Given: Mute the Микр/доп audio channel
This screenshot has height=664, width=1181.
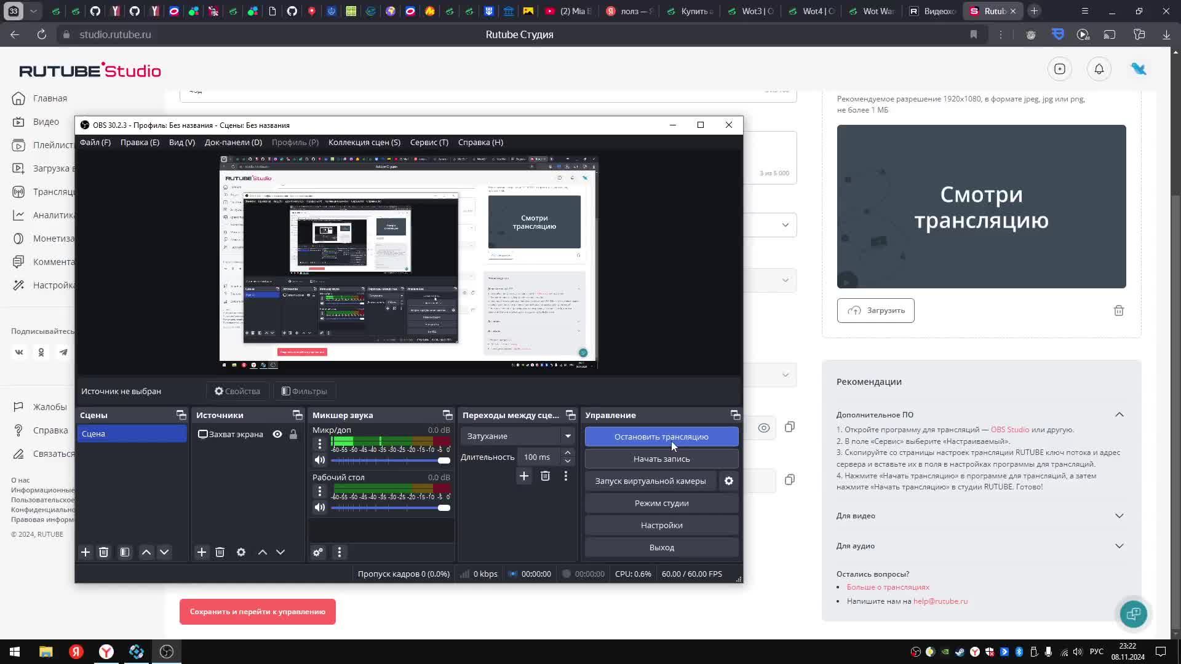Looking at the screenshot, I should coord(319,460).
